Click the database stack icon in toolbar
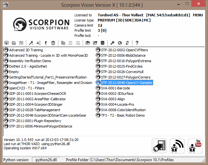This screenshot has height=165, width=208. (x=103, y=43)
